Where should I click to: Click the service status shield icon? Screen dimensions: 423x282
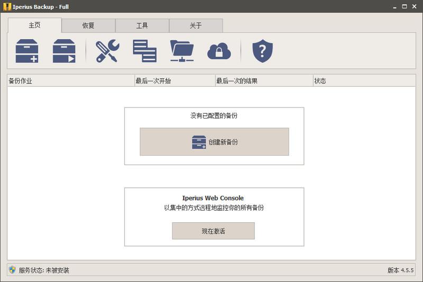[x=12, y=270]
